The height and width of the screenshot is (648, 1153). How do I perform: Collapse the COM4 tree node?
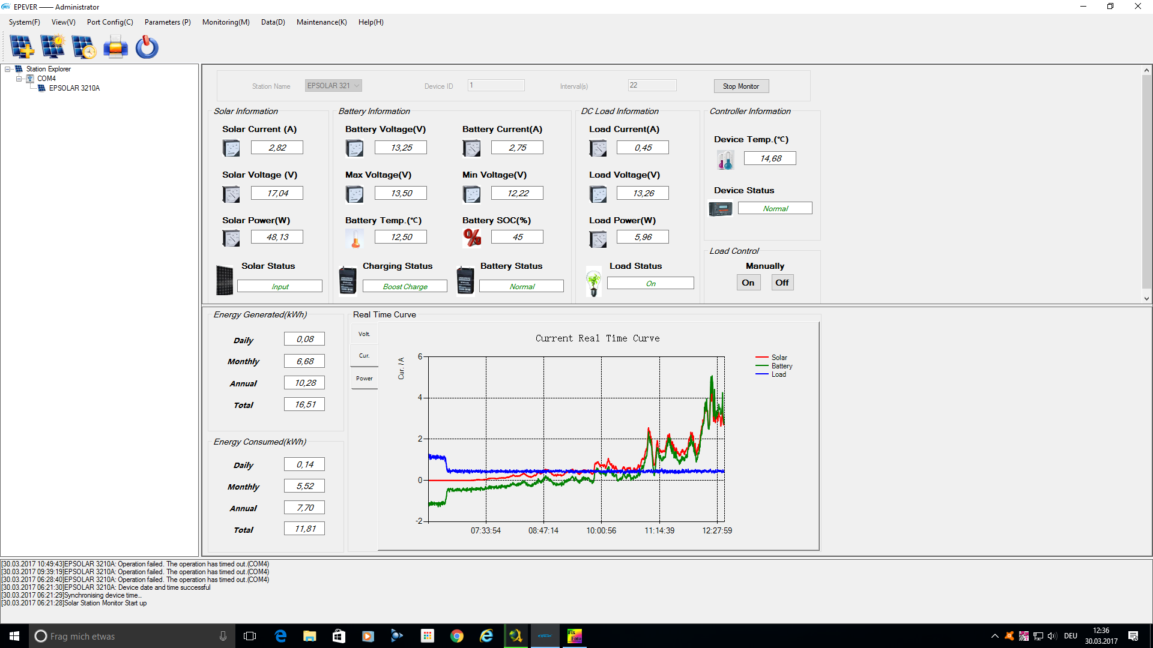tap(19, 79)
